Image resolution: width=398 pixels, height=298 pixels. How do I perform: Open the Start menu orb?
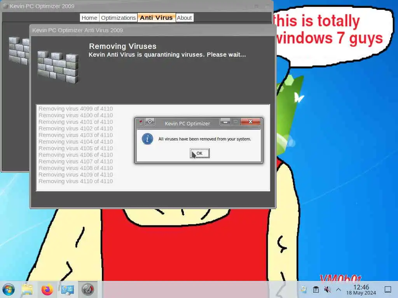click(x=9, y=289)
